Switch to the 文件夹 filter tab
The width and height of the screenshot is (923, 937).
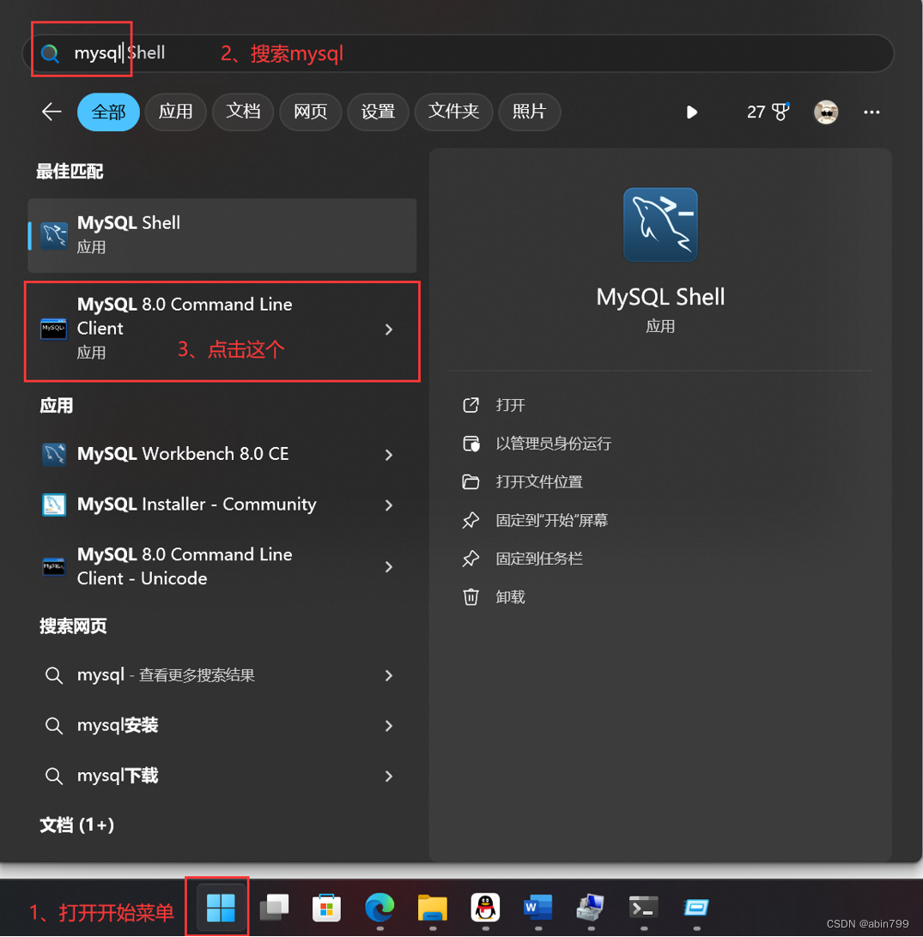pos(453,112)
